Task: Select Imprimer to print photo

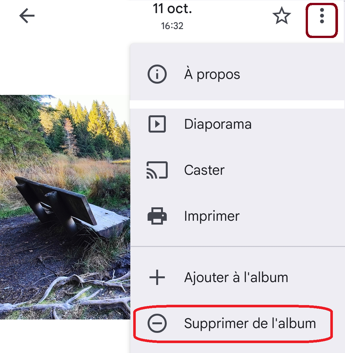Action: 237,216
